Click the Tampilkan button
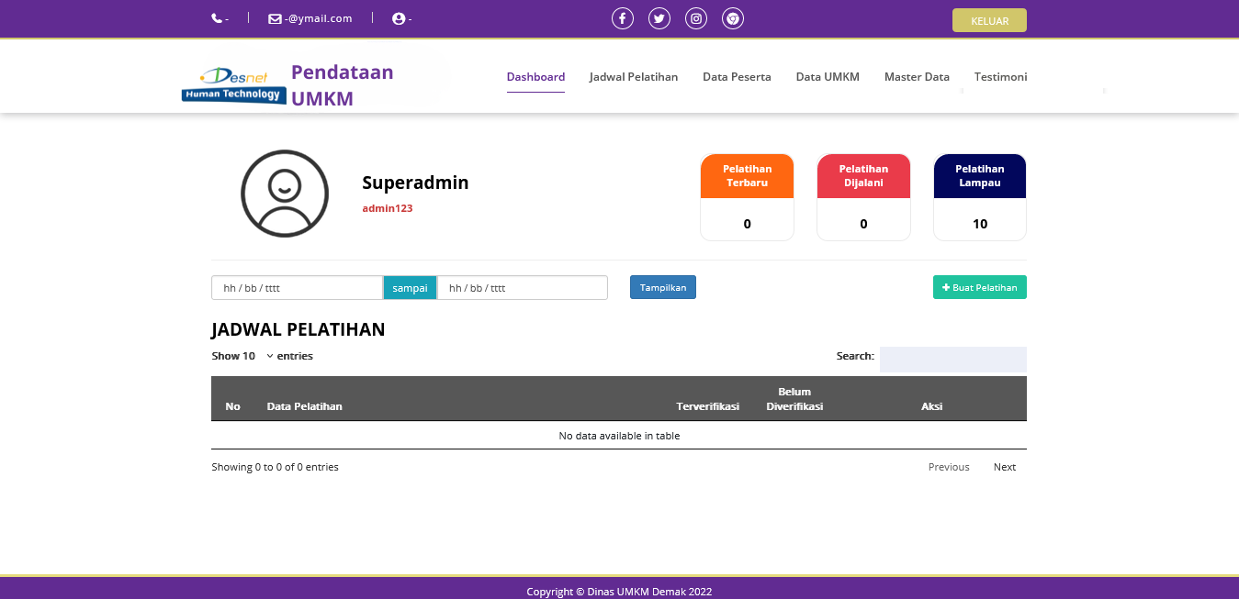This screenshot has height=599, width=1239. tap(663, 287)
